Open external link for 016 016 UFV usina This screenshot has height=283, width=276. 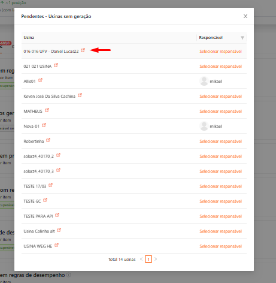(83, 50)
